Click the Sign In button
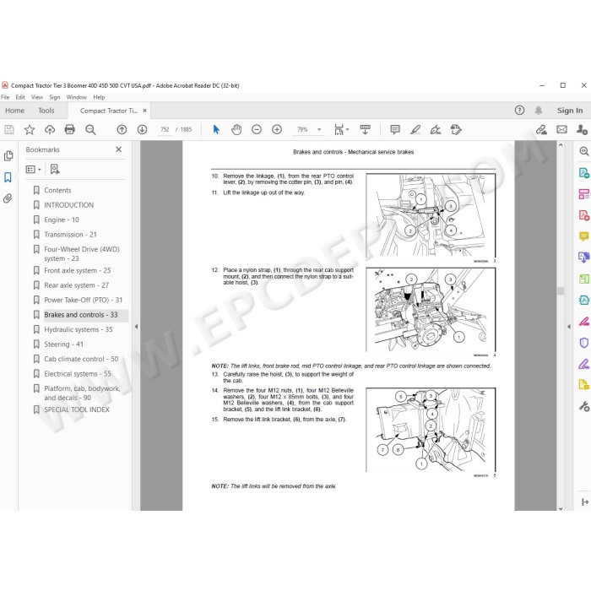The image size is (591, 591). coord(570,111)
